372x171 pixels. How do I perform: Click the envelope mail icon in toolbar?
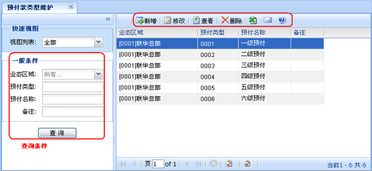[268, 20]
